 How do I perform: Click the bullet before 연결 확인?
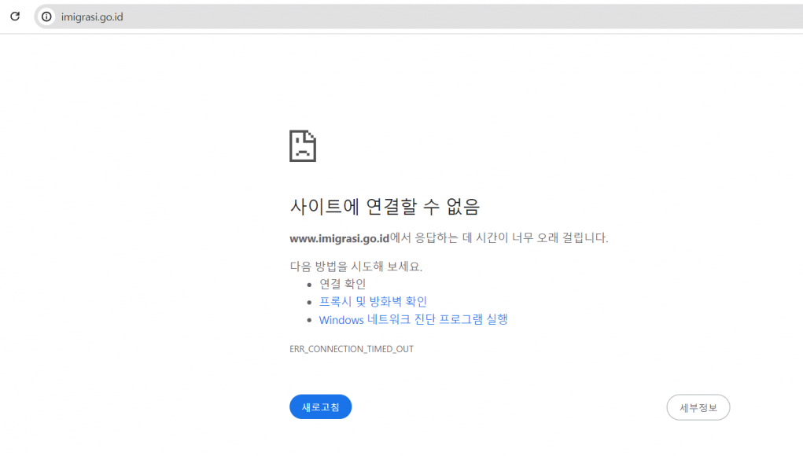[x=310, y=285]
